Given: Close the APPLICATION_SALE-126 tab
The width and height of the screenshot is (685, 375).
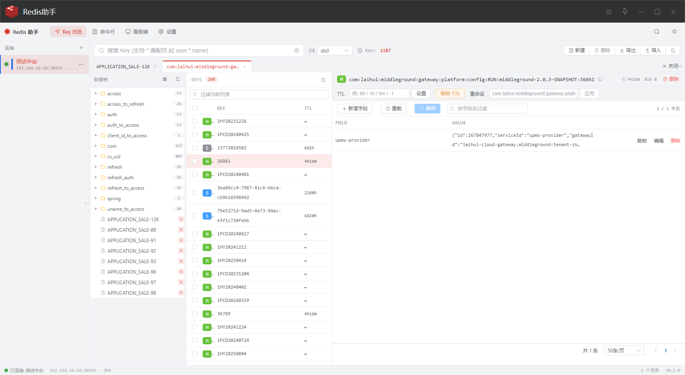Looking at the screenshot, I should click(x=155, y=67).
